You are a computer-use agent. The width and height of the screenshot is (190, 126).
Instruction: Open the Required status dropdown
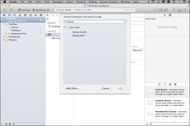click(138, 50)
